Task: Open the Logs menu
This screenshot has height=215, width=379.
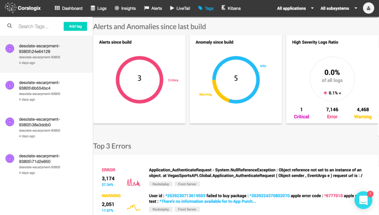Action: tap(98, 8)
